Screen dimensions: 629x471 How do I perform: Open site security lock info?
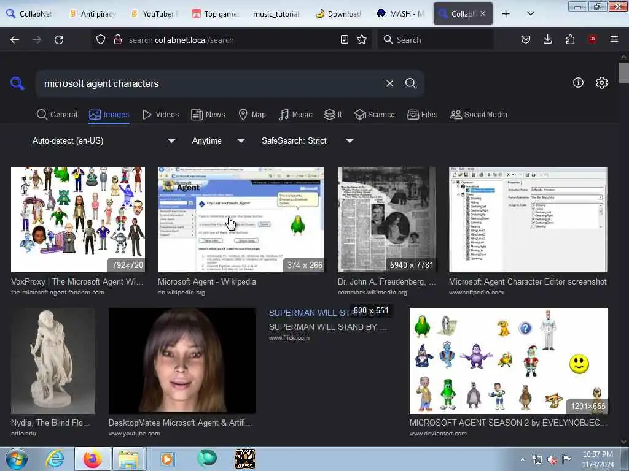click(x=117, y=40)
